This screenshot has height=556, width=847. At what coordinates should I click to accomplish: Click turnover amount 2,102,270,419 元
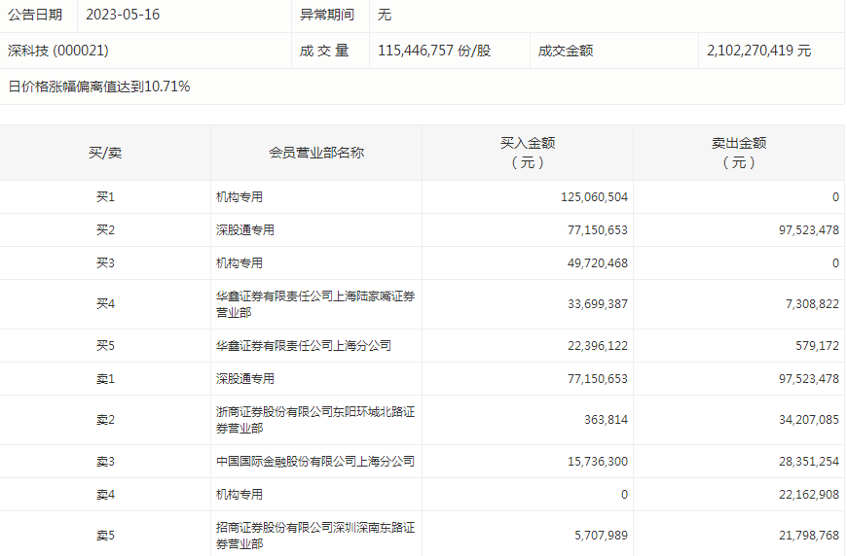(x=759, y=51)
